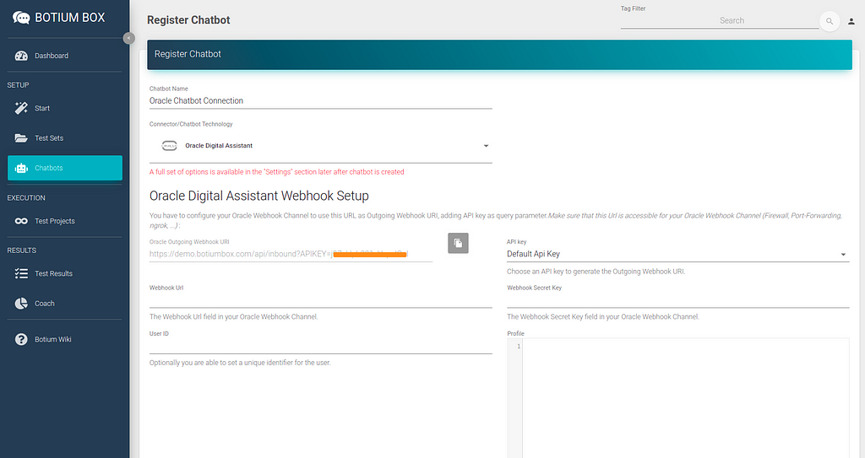Click the Coach pie chart icon
Image resolution: width=865 pixels, height=458 pixels.
click(x=21, y=303)
